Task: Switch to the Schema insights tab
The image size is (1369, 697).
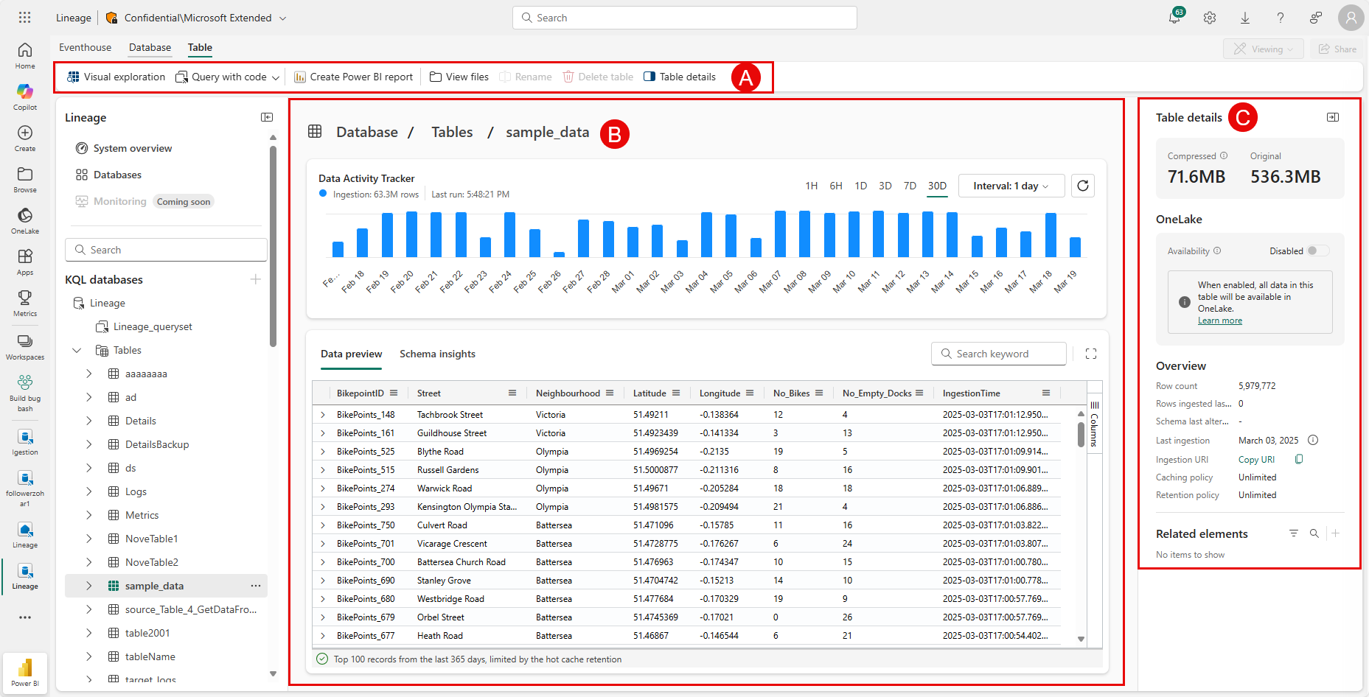Action: 437,354
